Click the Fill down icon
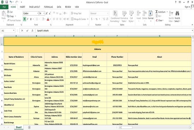194x130 pixels. 157,16
